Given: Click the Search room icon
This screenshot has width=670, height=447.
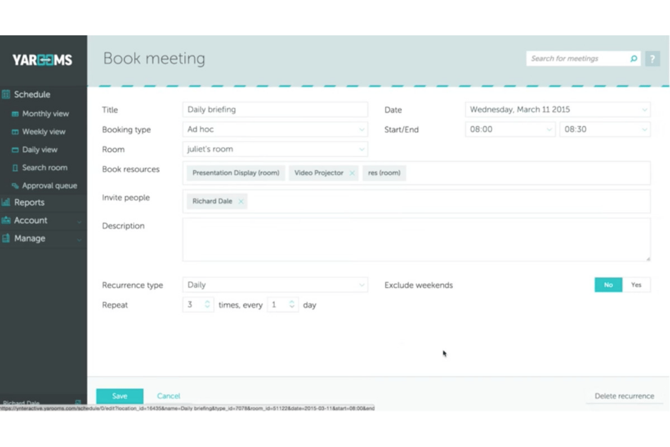Looking at the screenshot, I should tap(15, 168).
